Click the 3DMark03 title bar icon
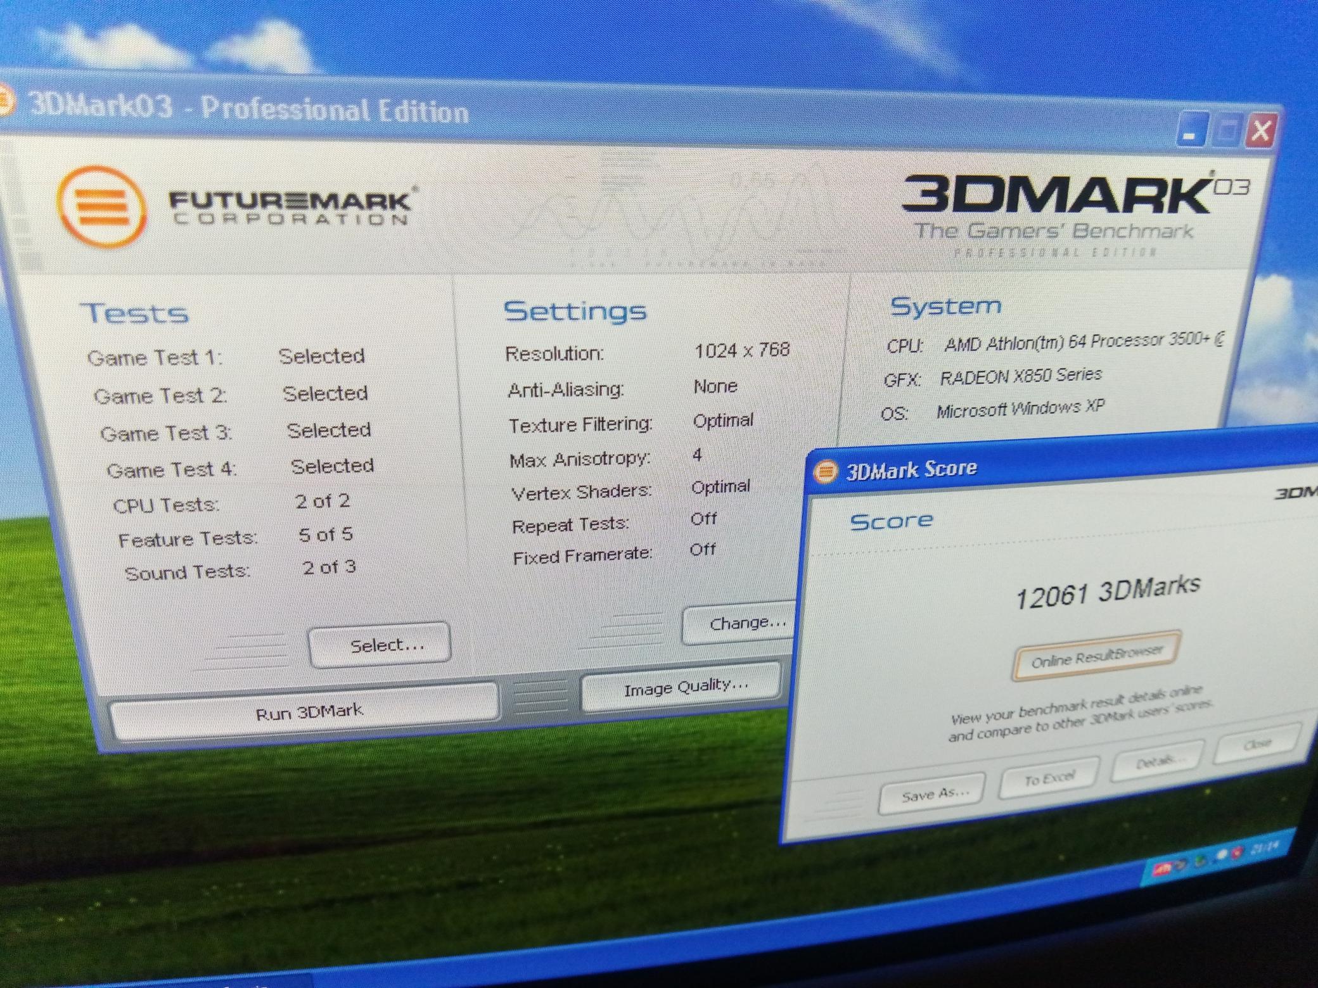 5,101
